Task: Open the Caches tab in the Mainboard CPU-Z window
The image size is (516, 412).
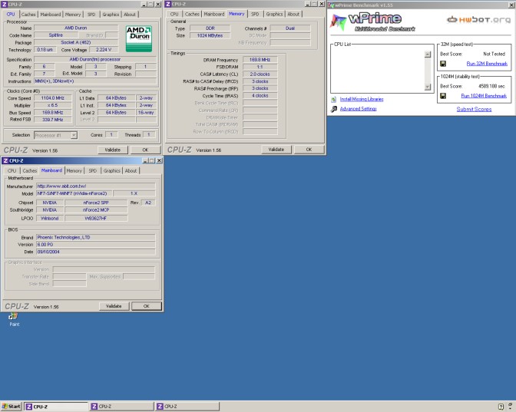Action: 30,170
